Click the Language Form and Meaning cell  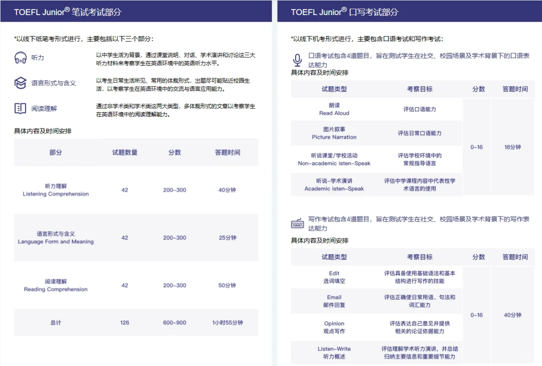[56, 238]
